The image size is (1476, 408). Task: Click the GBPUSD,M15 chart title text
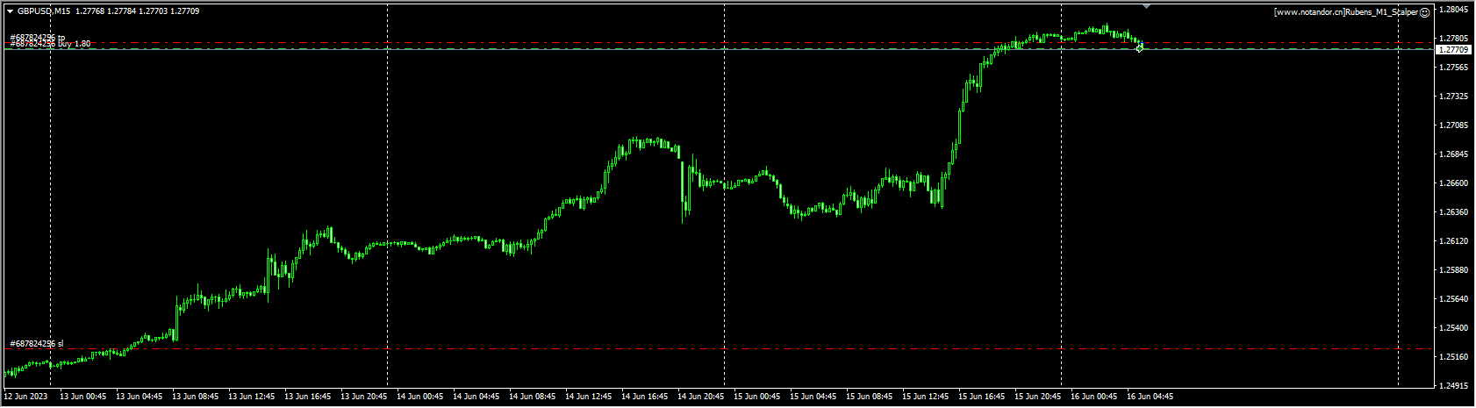(x=44, y=11)
